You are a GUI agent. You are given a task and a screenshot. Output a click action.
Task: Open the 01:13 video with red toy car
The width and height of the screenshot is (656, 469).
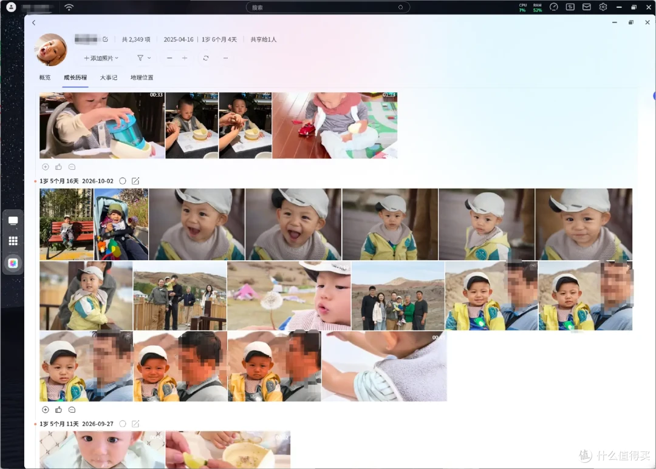tap(335, 126)
